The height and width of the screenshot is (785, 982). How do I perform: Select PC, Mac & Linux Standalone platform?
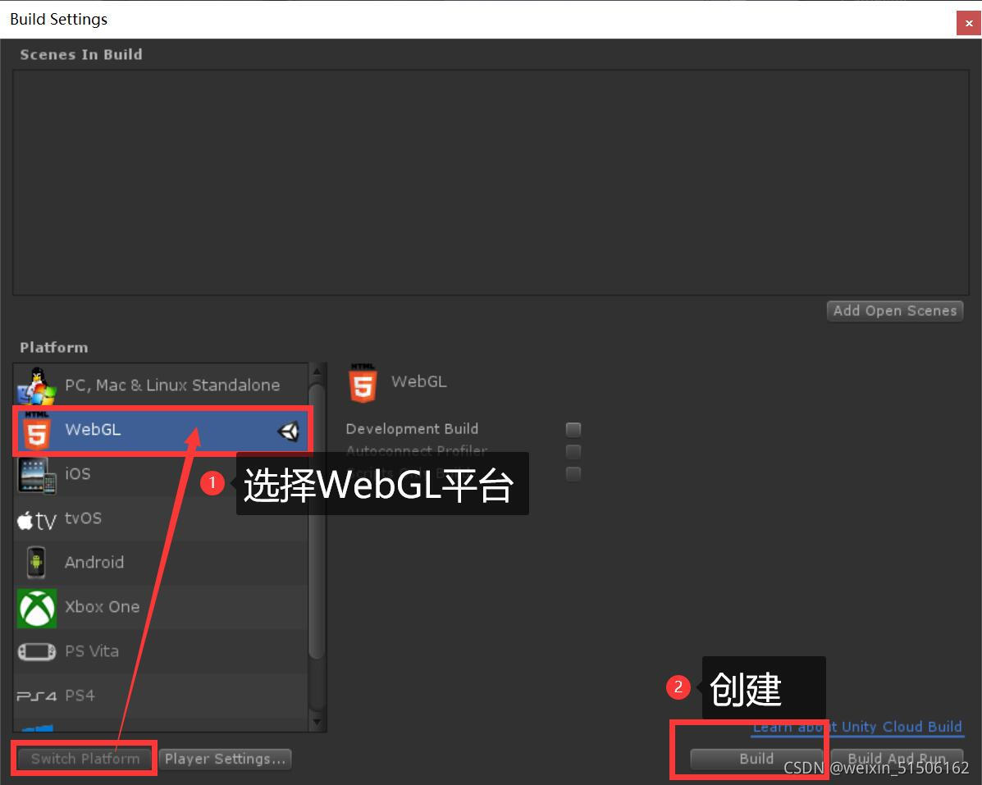(x=162, y=386)
